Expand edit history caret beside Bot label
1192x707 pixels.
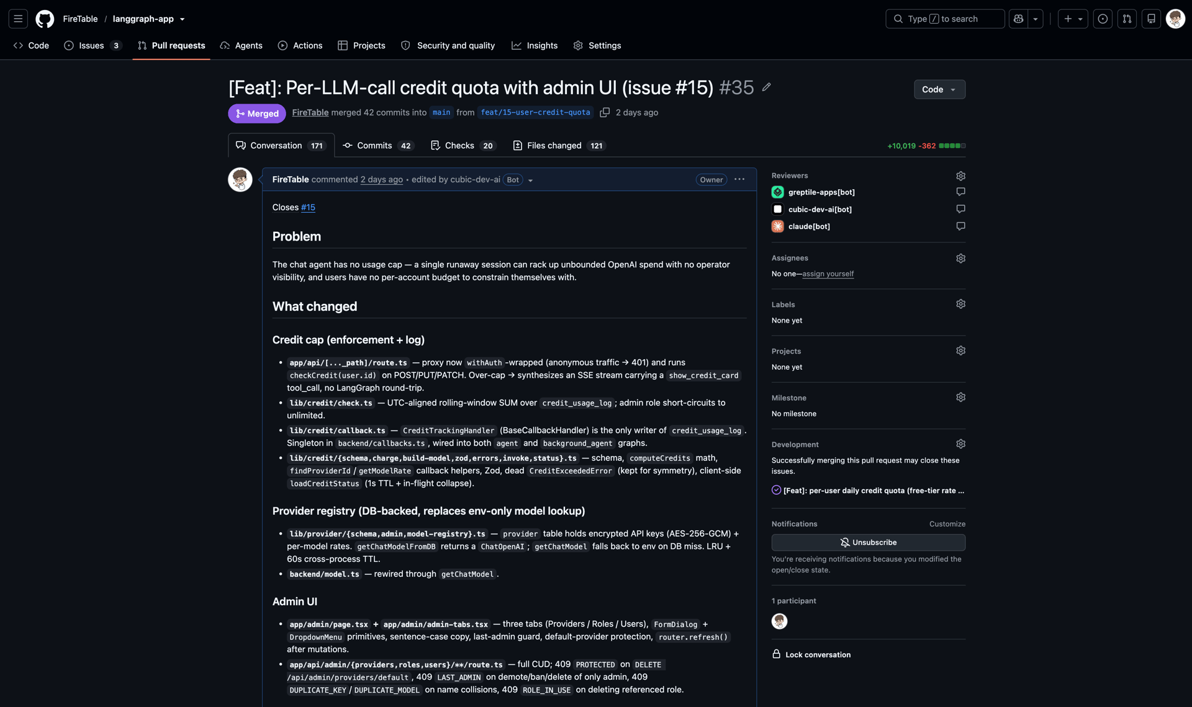tap(530, 180)
